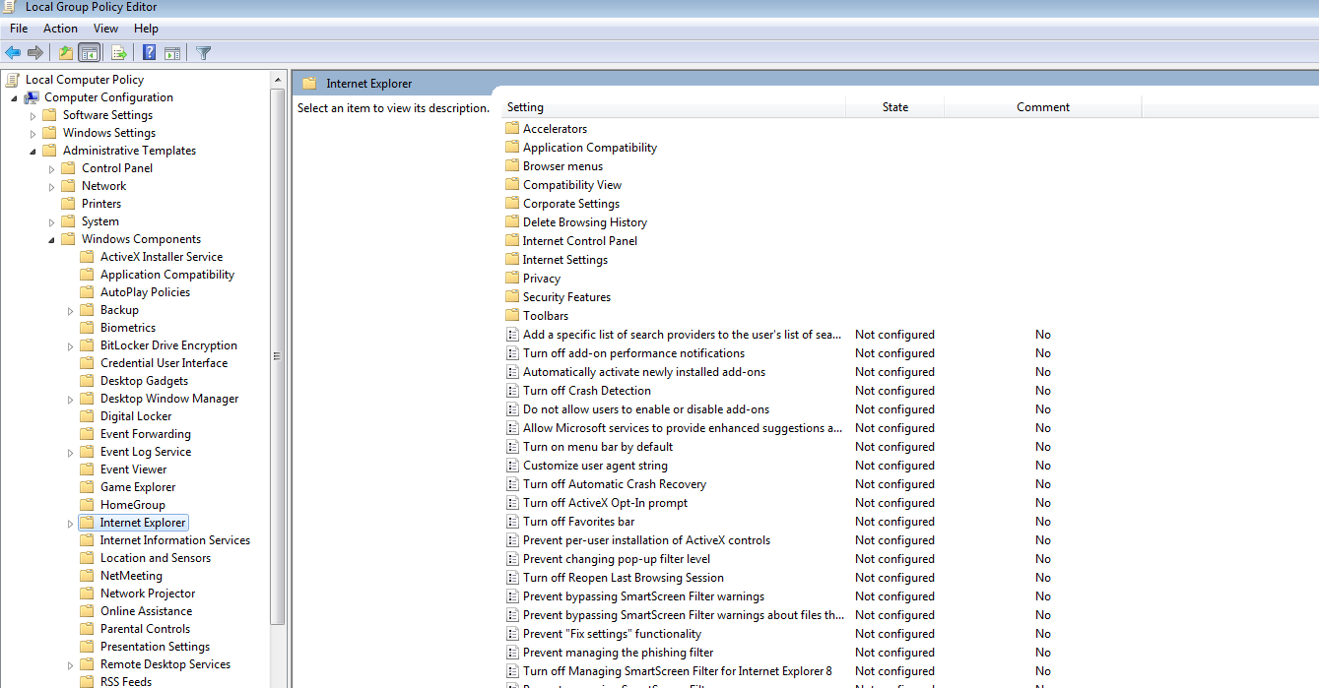Click folder icon beside Compatibility View
1319x688 pixels.
click(512, 185)
